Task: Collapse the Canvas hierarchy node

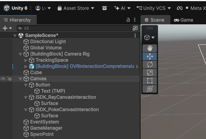Action: (x=20, y=79)
